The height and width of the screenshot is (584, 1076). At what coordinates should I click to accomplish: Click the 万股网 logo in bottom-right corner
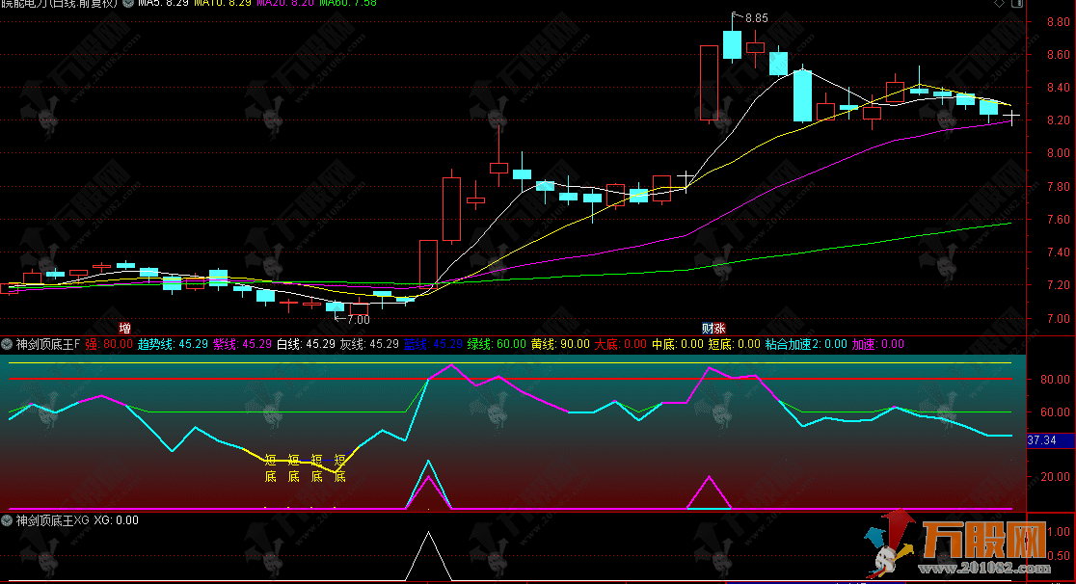tap(983, 543)
